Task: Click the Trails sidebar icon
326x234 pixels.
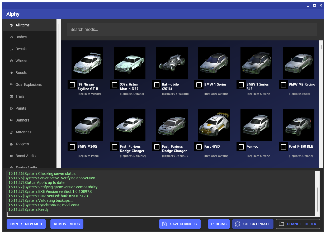Action: 11,97
